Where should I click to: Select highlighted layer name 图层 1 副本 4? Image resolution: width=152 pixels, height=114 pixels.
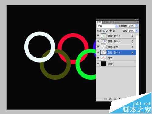[114, 53]
